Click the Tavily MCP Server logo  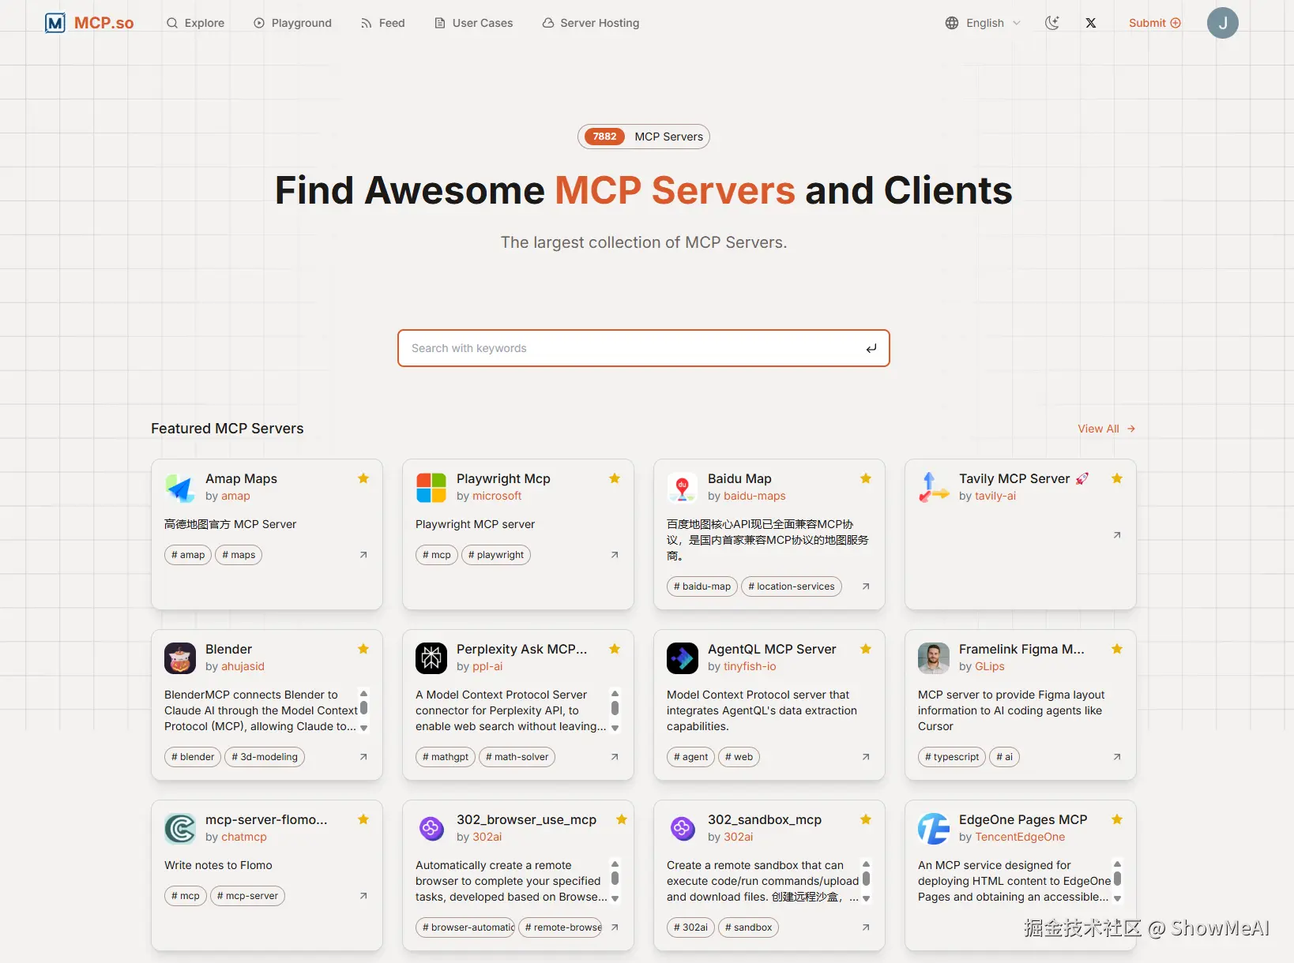click(x=934, y=488)
